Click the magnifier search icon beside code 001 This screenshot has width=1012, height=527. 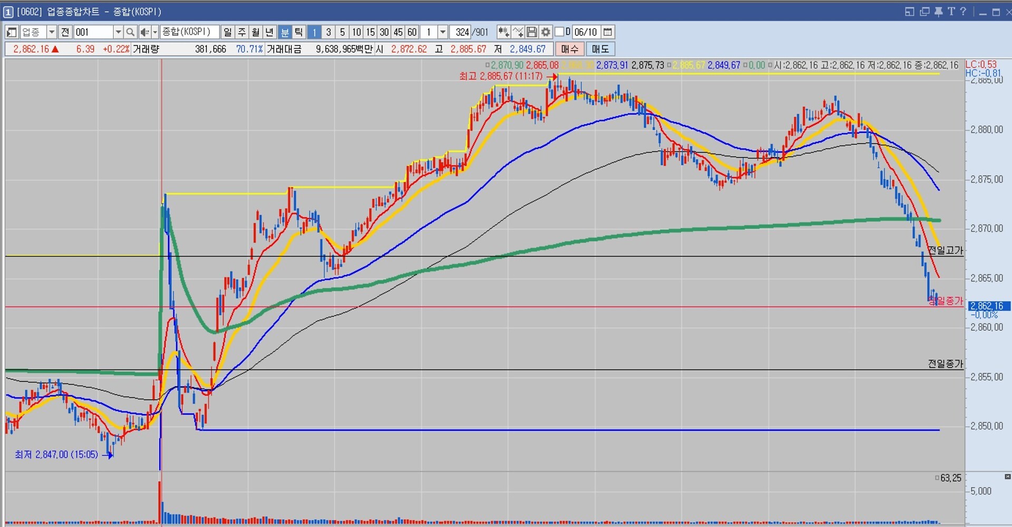pyautogui.click(x=130, y=32)
